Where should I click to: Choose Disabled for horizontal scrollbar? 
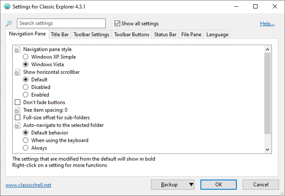(x=26, y=87)
